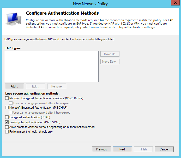Enable Perform machine health check only
The image size is (181, 158).
tap(7, 132)
